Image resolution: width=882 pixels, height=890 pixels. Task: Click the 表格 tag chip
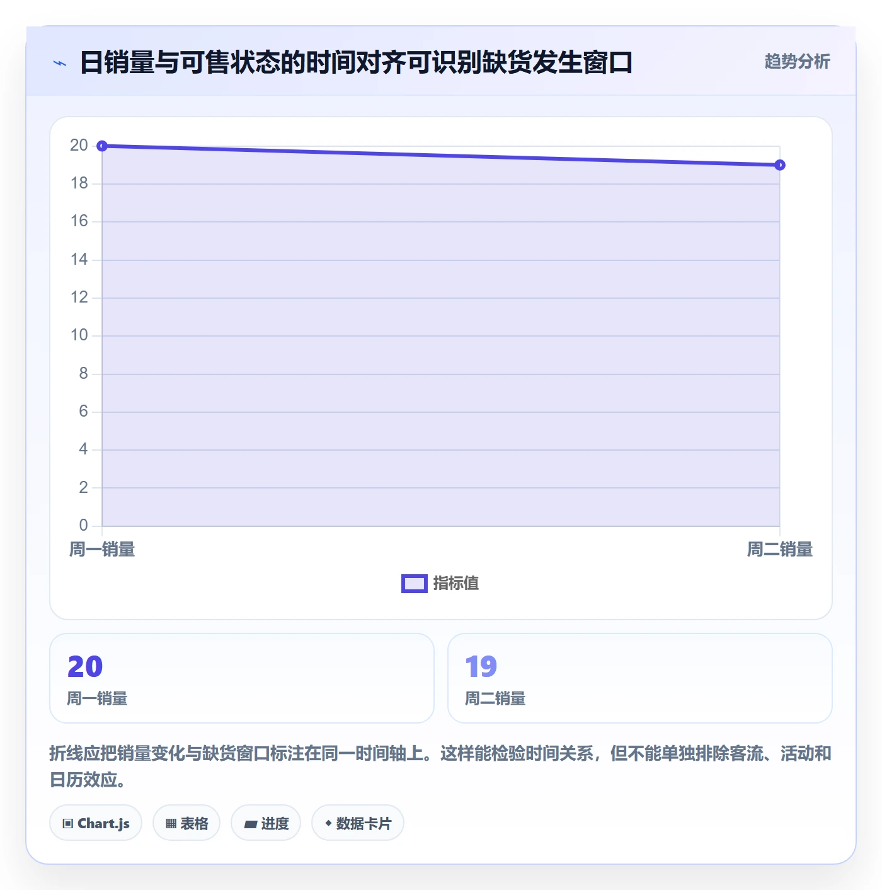point(186,823)
